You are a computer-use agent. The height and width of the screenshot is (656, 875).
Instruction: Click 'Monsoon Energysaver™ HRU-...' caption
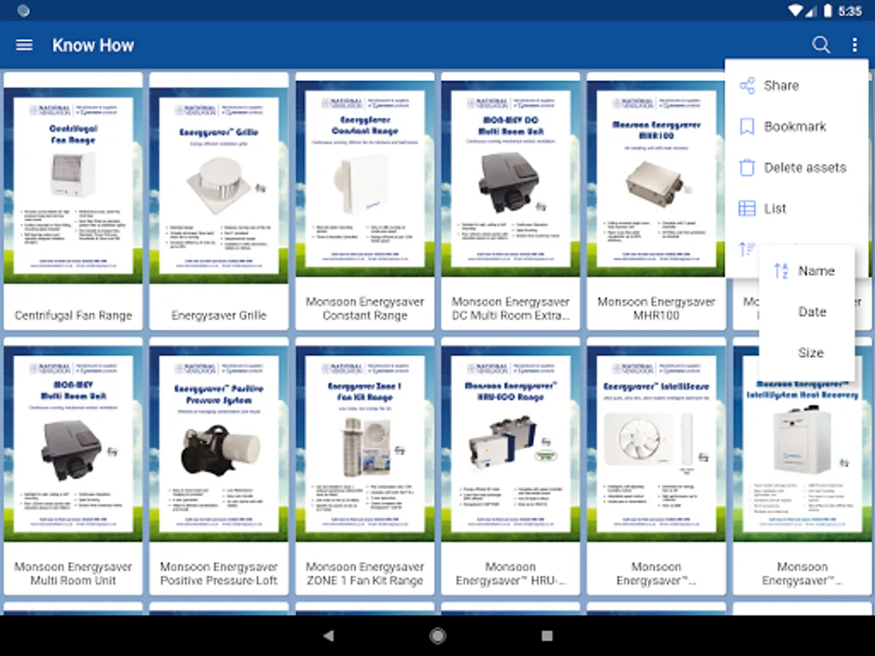510,574
